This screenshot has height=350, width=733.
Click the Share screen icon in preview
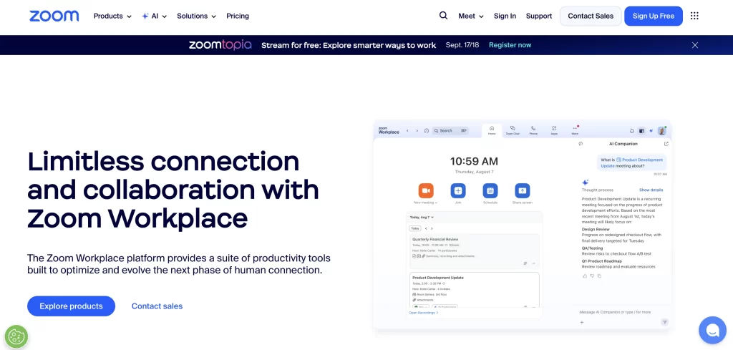(x=522, y=190)
